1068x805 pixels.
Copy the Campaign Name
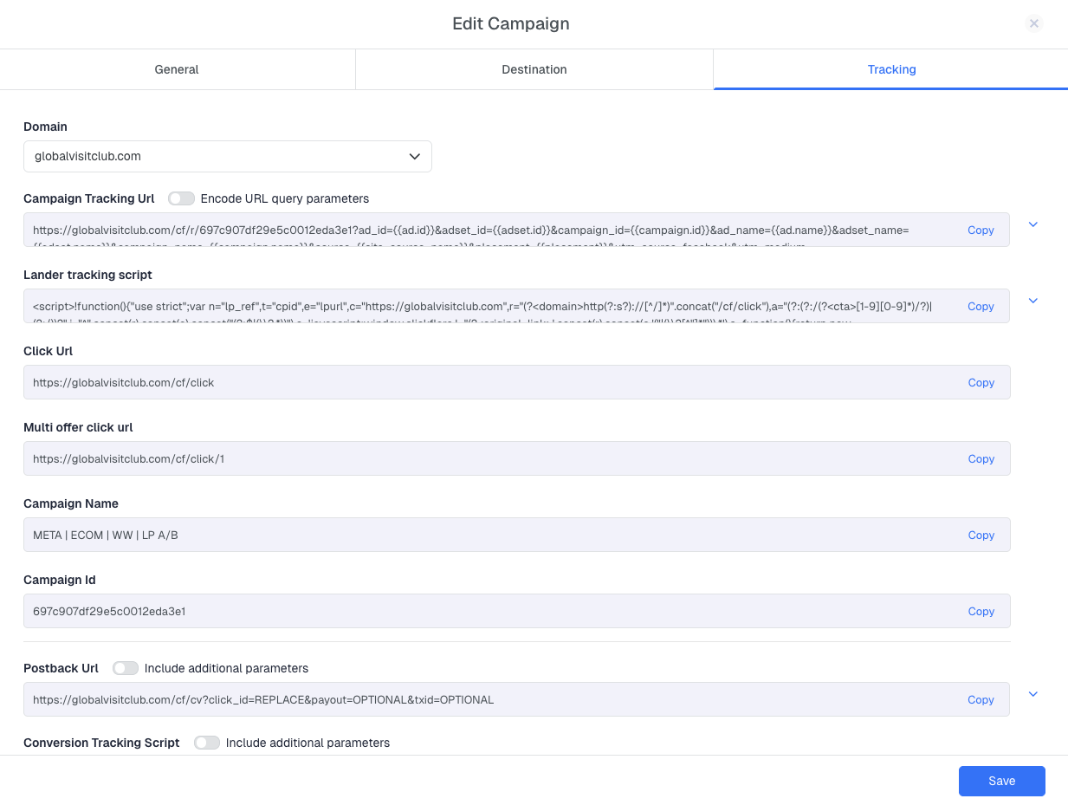pos(981,536)
